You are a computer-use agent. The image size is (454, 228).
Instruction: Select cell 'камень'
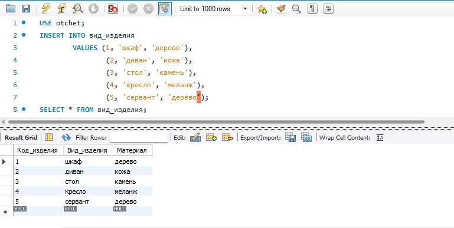133,181
